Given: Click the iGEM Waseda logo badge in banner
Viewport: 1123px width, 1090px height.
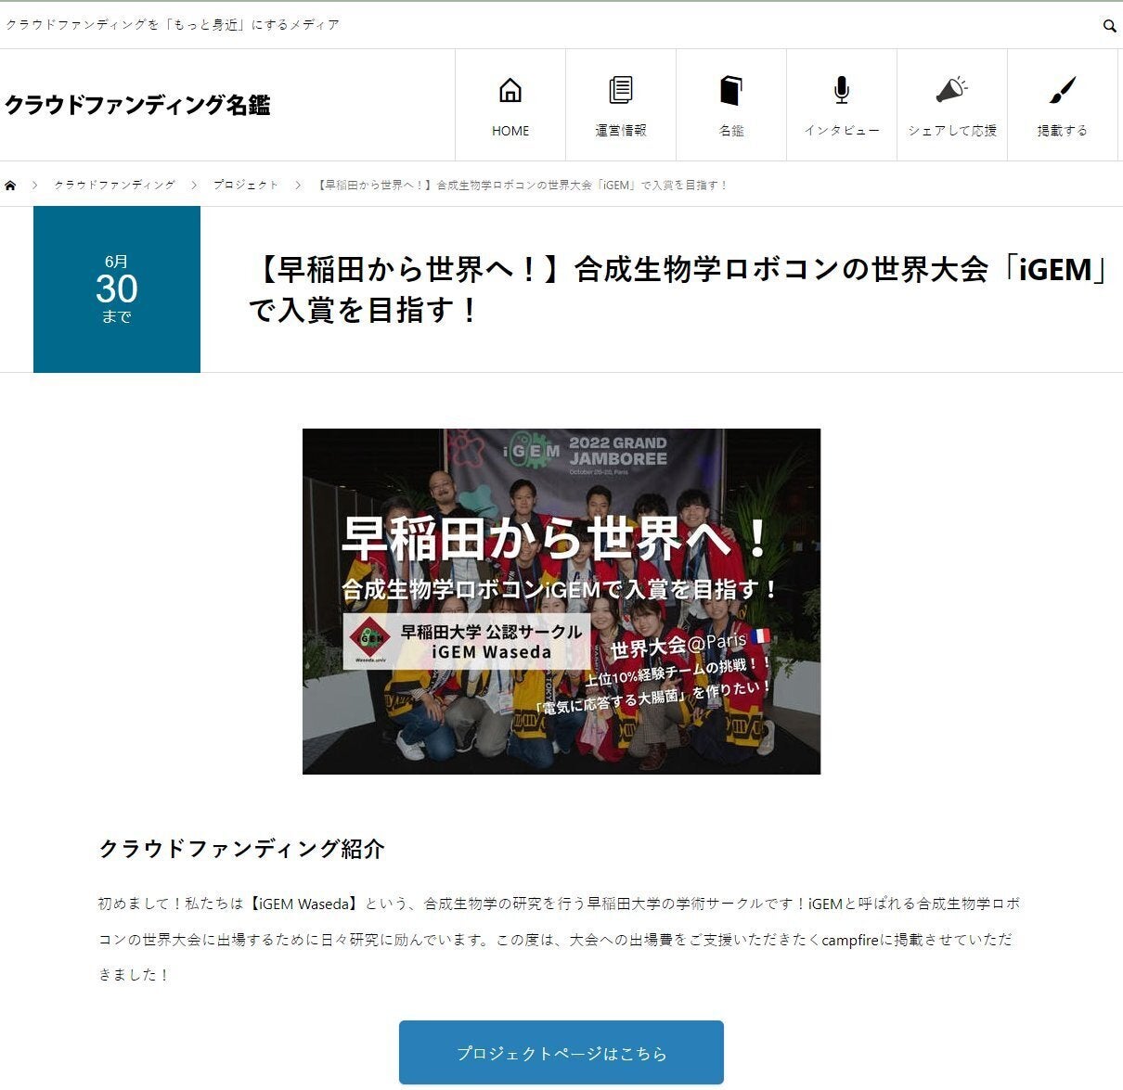Looking at the screenshot, I should coord(371,638).
